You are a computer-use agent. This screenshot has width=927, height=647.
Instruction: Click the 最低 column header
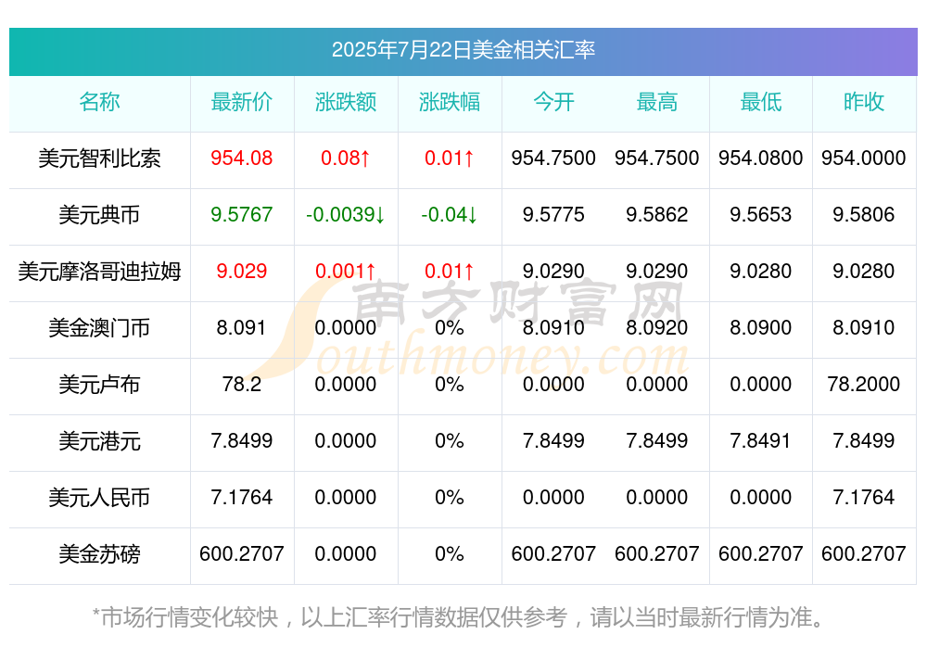[761, 102]
